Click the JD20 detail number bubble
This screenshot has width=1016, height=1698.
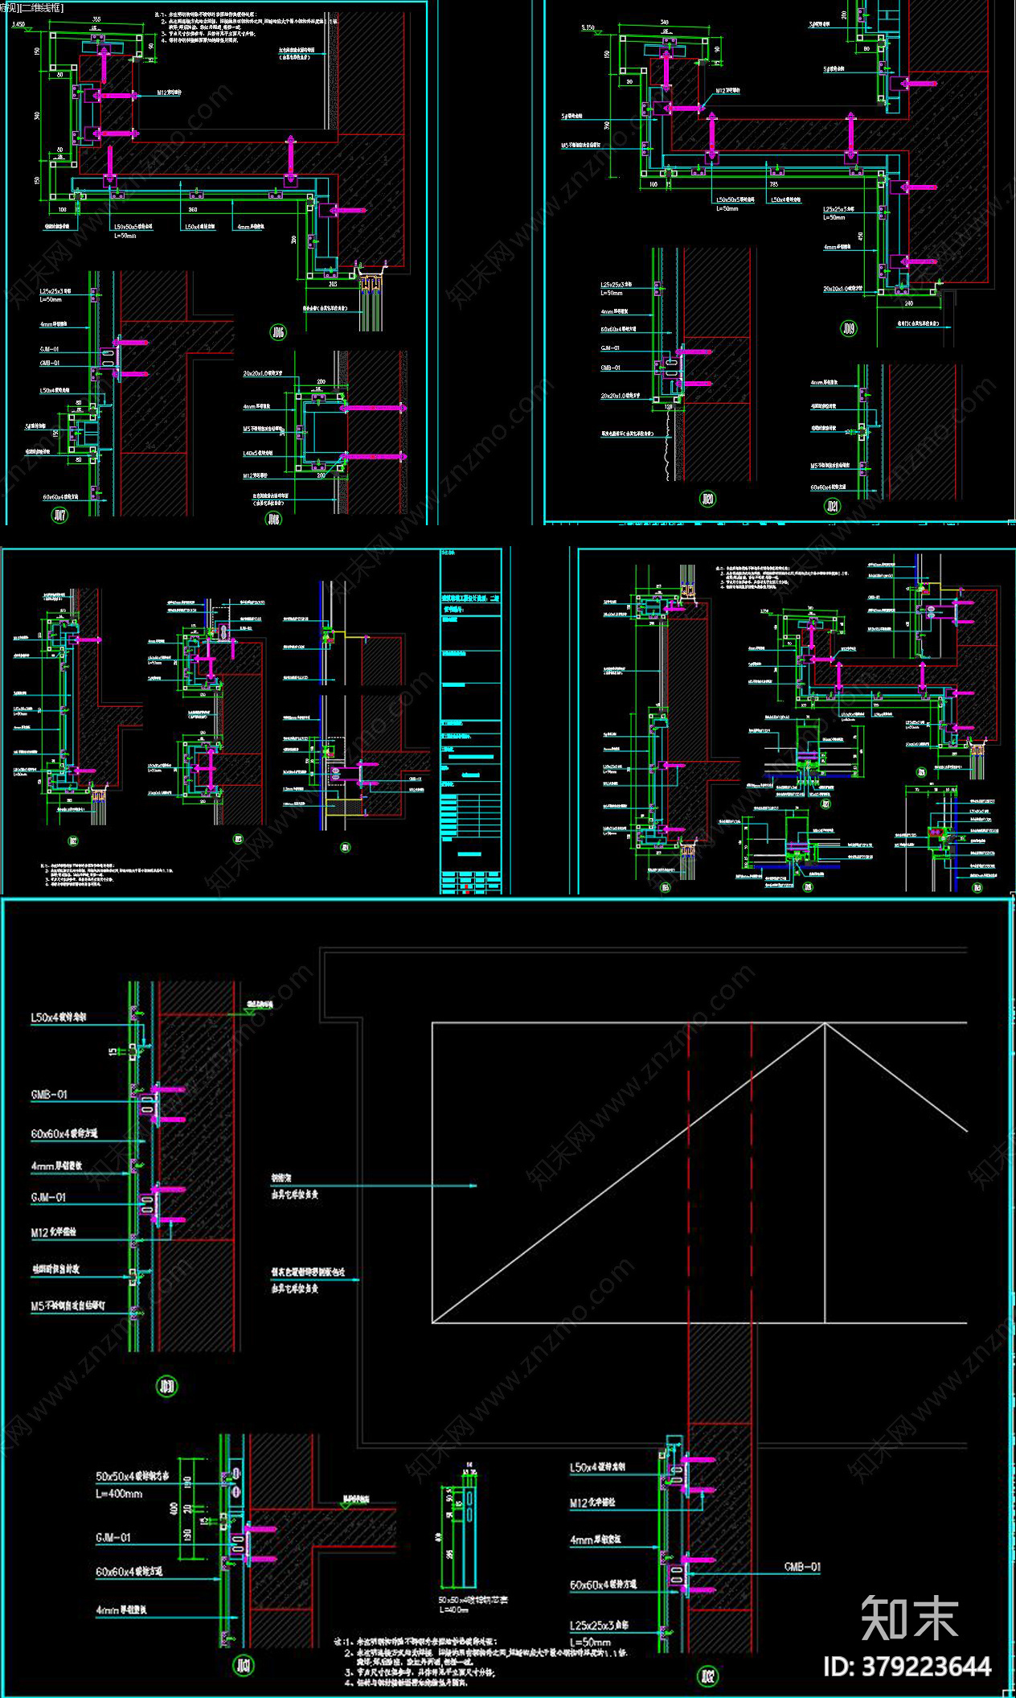(x=707, y=500)
